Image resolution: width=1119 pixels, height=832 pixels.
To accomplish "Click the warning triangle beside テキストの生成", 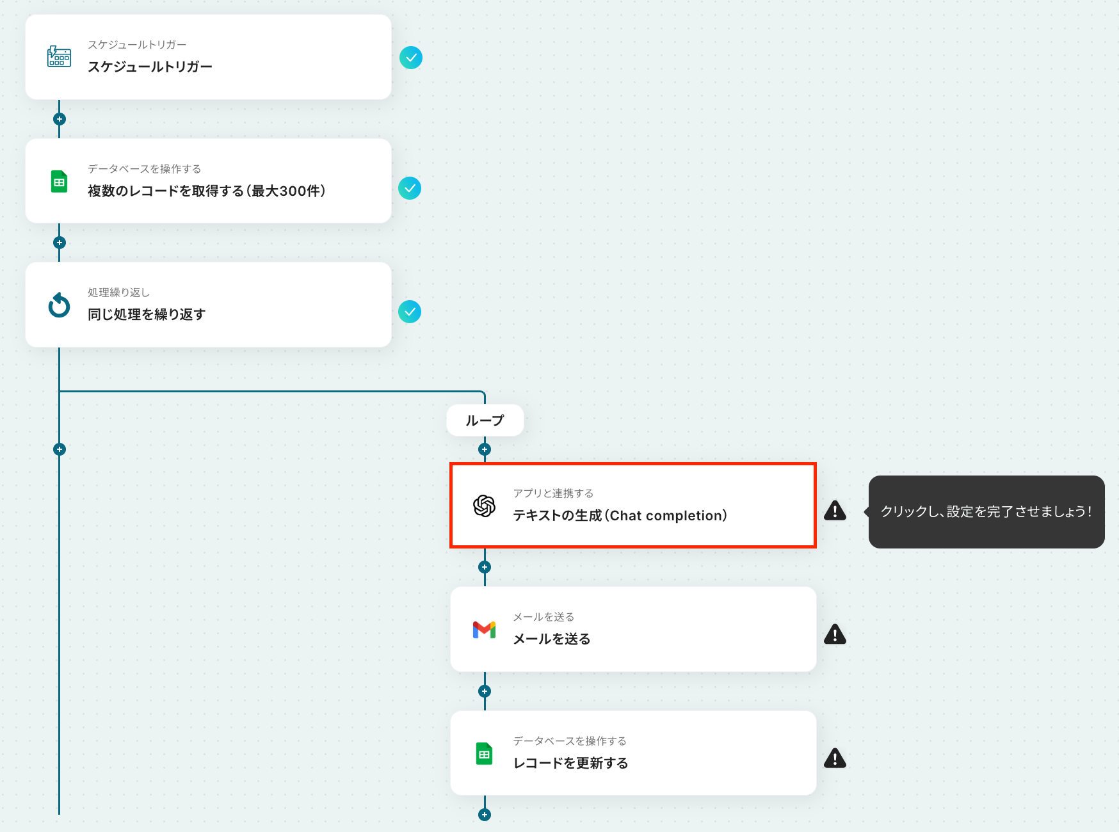I will click(x=835, y=510).
